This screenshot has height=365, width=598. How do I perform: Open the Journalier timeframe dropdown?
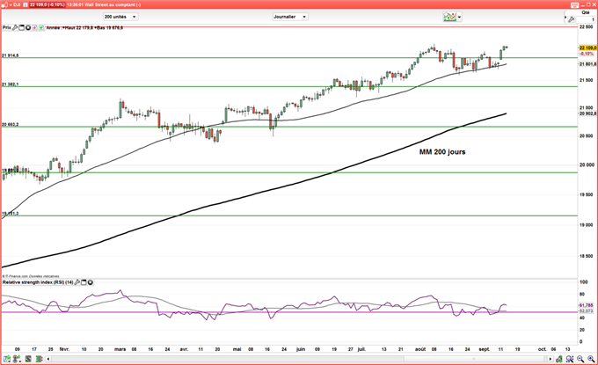[290, 17]
